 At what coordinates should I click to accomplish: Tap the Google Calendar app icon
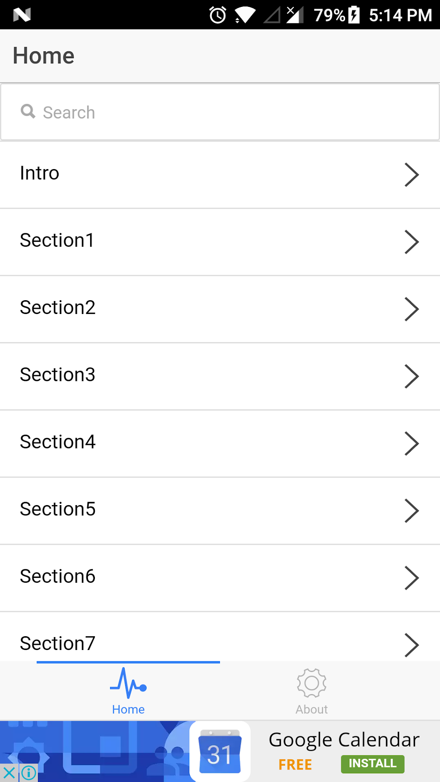coord(220,752)
